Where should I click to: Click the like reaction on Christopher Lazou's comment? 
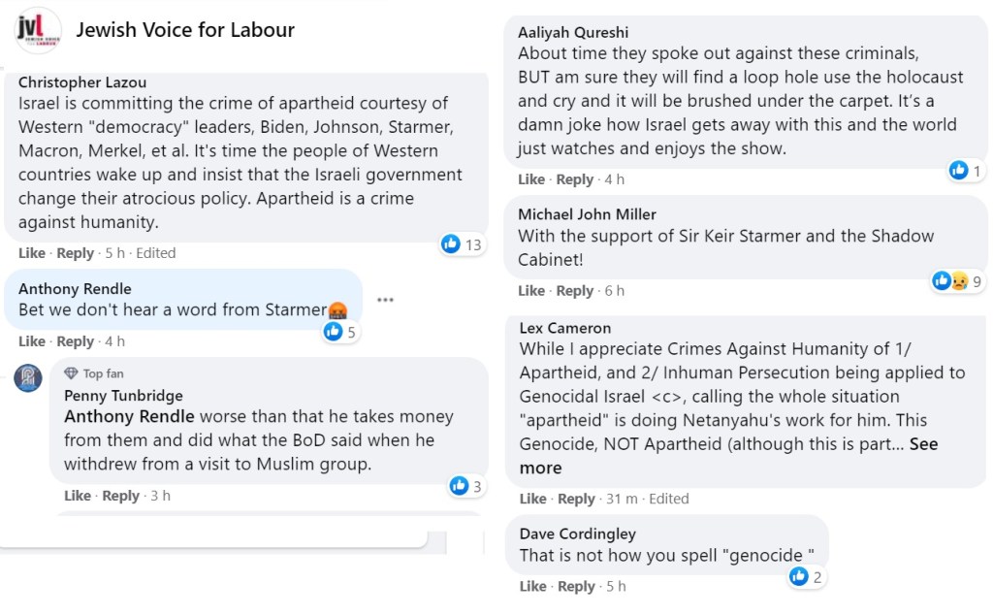click(451, 244)
